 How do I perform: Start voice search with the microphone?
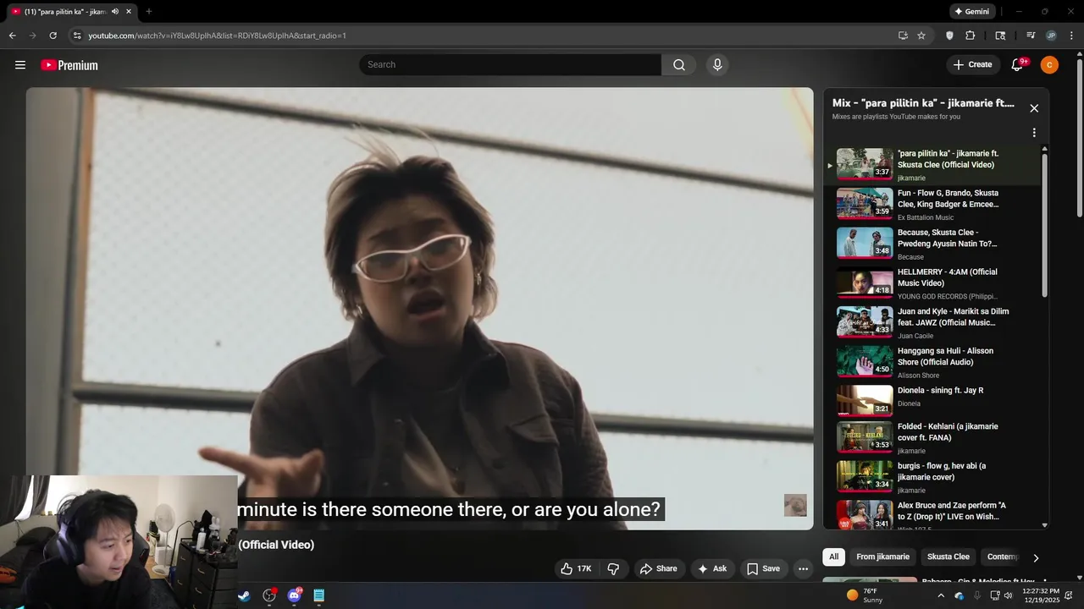[x=717, y=65]
